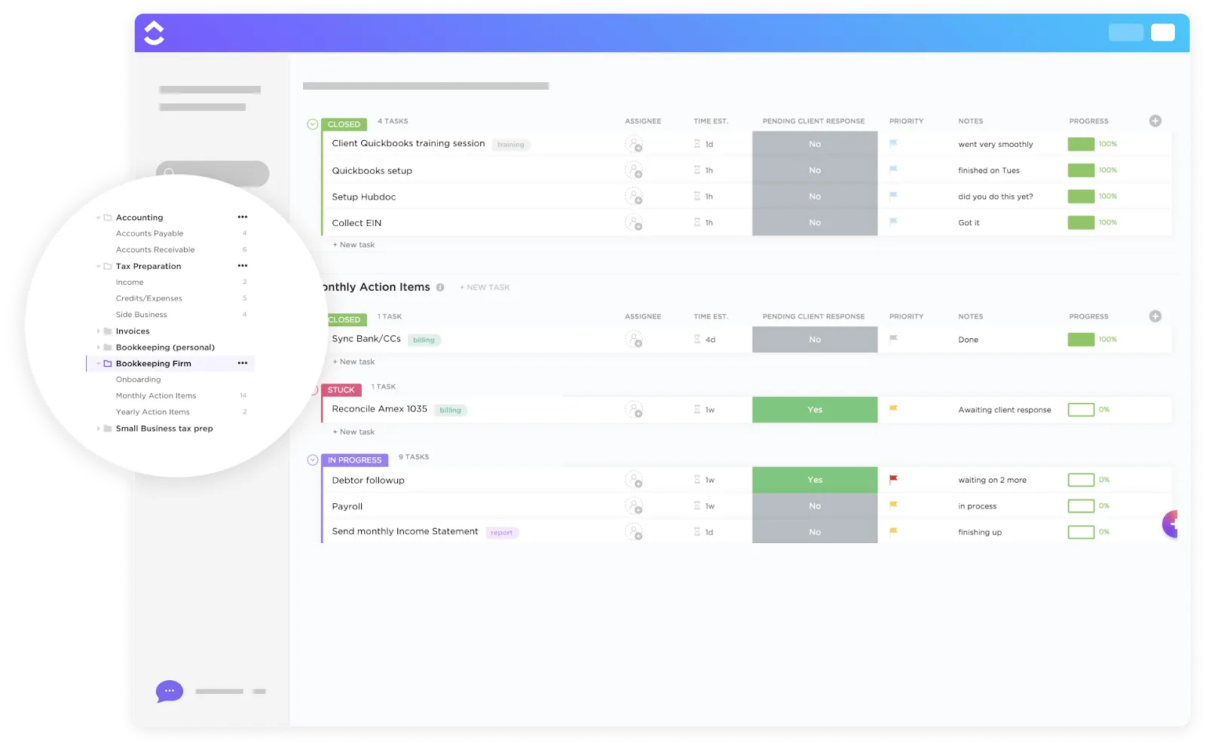Viewport: 1206px width, 745px height.
Task: Set the red priority flag on Debtor followup
Action: (893, 479)
